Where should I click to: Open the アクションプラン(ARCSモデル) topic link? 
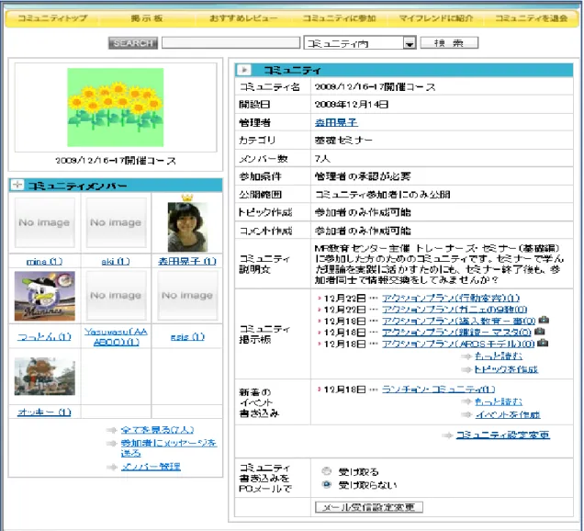(x=458, y=344)
